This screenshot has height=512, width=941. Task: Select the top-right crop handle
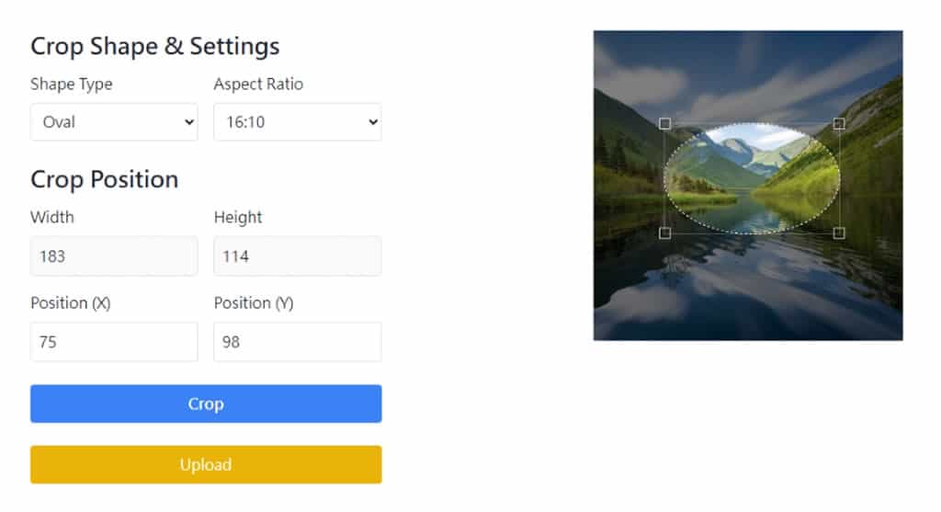[839, 124]
